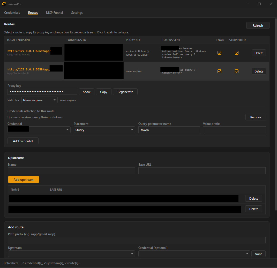This screenshot has height=268, width=277.
Task: Click the None button beside Credential
Action: pos(258,254)
